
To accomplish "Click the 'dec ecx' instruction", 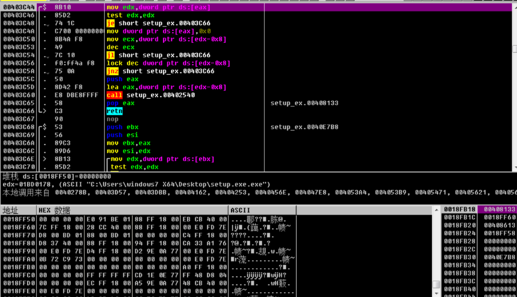I will 121,47.
